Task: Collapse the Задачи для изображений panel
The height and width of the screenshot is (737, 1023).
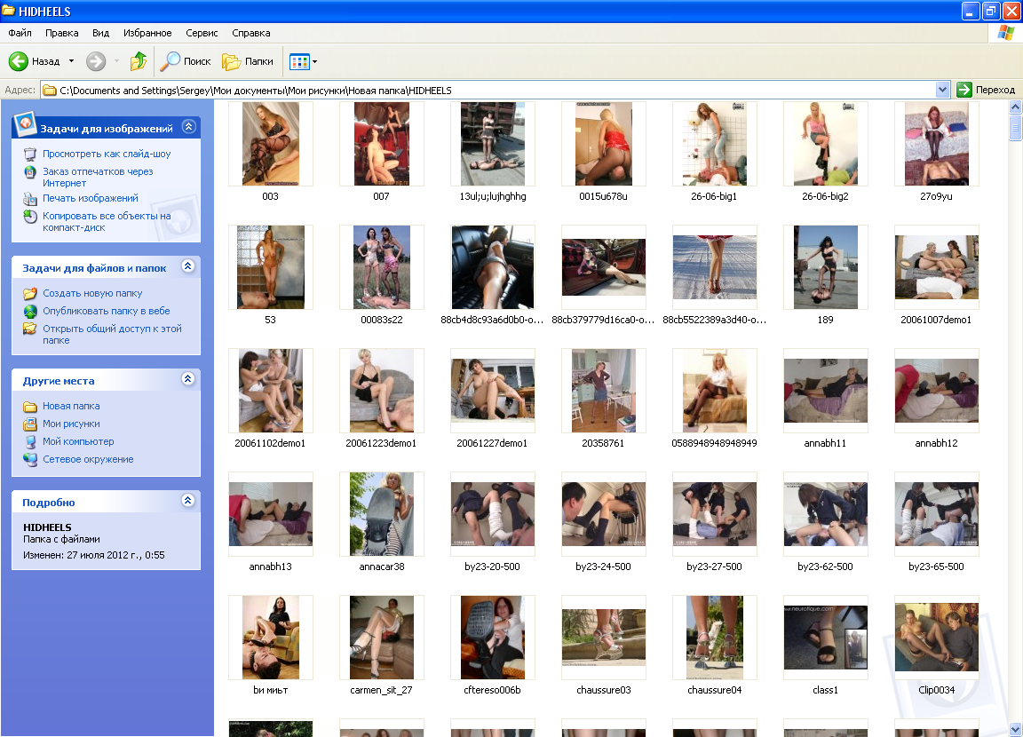Action: pos(188,126)
